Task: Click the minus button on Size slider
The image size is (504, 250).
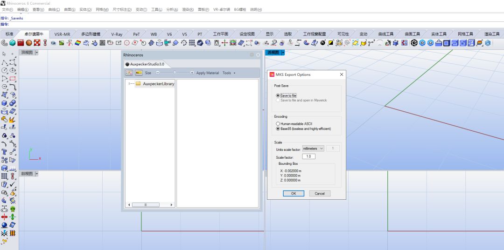Action: coord(158,73)
